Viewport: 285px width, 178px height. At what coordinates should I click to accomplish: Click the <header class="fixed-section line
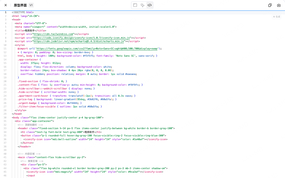96,128
